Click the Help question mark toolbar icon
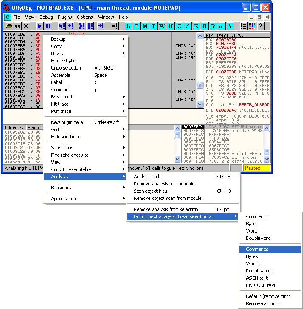Image resolution: width=303 pixels, height=309 pixels. (261, 26)
